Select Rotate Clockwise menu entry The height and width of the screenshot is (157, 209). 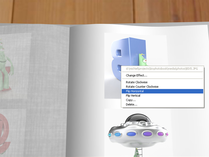162,82
